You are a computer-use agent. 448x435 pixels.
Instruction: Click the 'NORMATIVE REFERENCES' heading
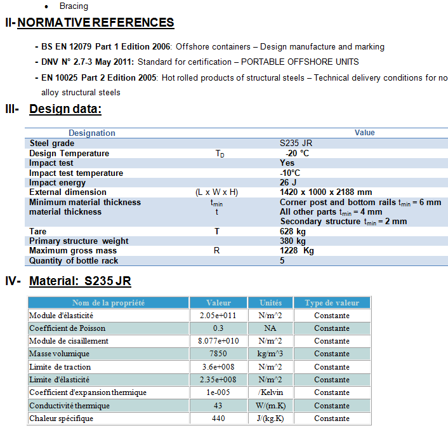point(95,23)
